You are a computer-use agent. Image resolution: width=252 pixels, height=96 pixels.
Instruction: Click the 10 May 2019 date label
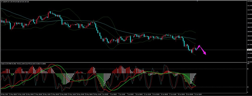(x=4, y=94)
